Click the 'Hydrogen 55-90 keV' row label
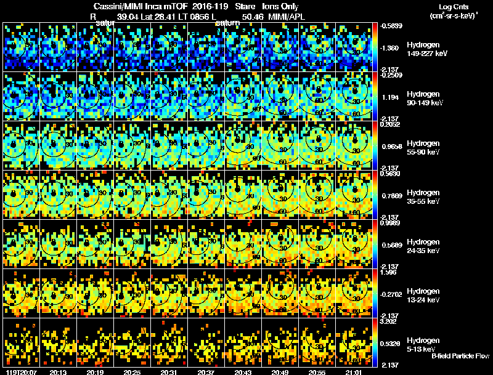 [x=423, y=148]
